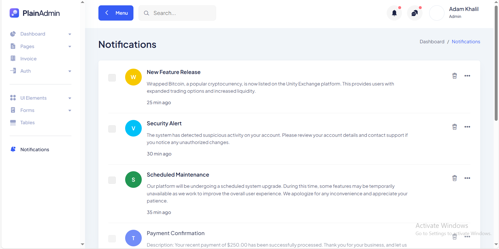This screenshot has height=249, width=499.
Task: Click the PlainAdmin logo
Action: [35, 13]
